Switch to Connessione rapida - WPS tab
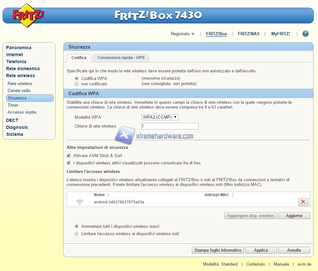 point(121,58)
